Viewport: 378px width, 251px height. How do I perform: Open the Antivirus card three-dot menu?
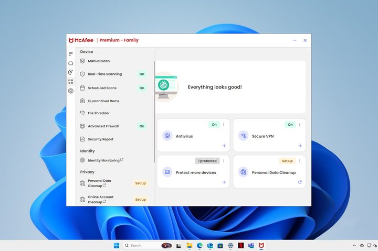pos(224,124)
